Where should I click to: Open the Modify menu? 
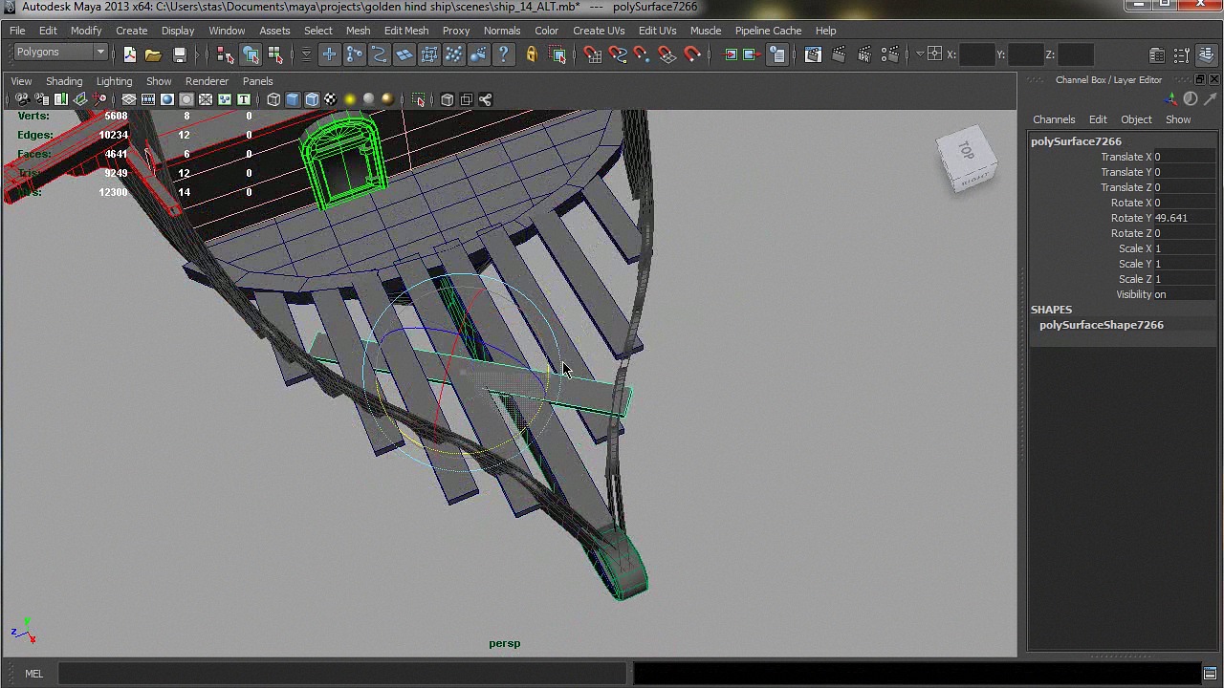point(86,31)
